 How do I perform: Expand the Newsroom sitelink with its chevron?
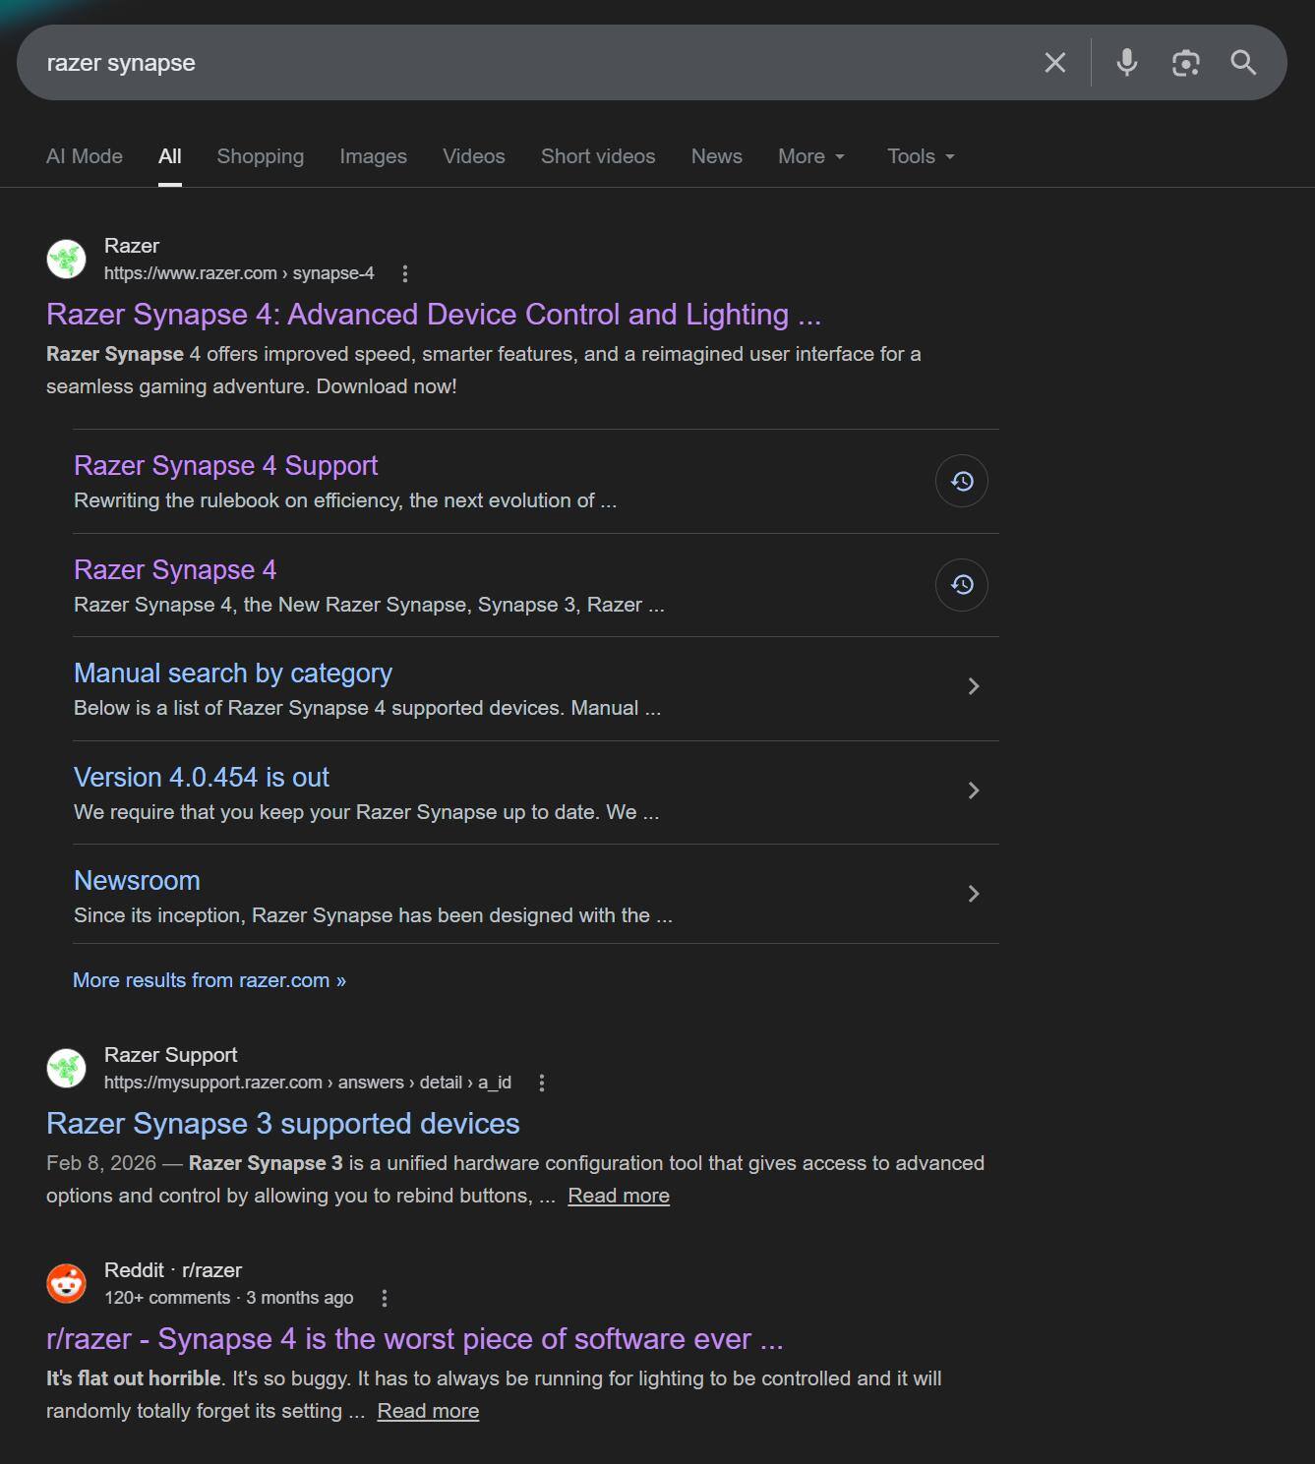[x=974, y=894]
